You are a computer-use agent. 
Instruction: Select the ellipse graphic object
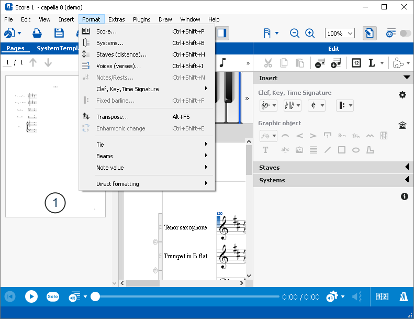coord(356,150)
